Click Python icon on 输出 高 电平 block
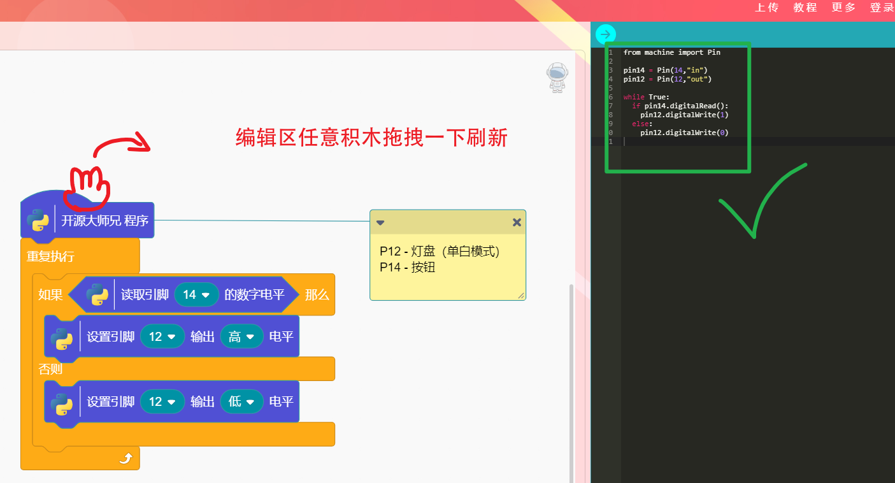 coord(63,336)
